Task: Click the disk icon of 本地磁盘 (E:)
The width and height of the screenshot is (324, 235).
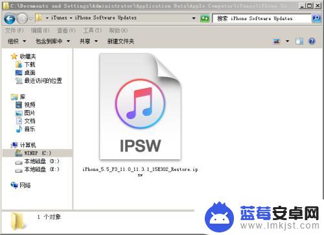Action: pyautogui.click(x=19, y=171)
